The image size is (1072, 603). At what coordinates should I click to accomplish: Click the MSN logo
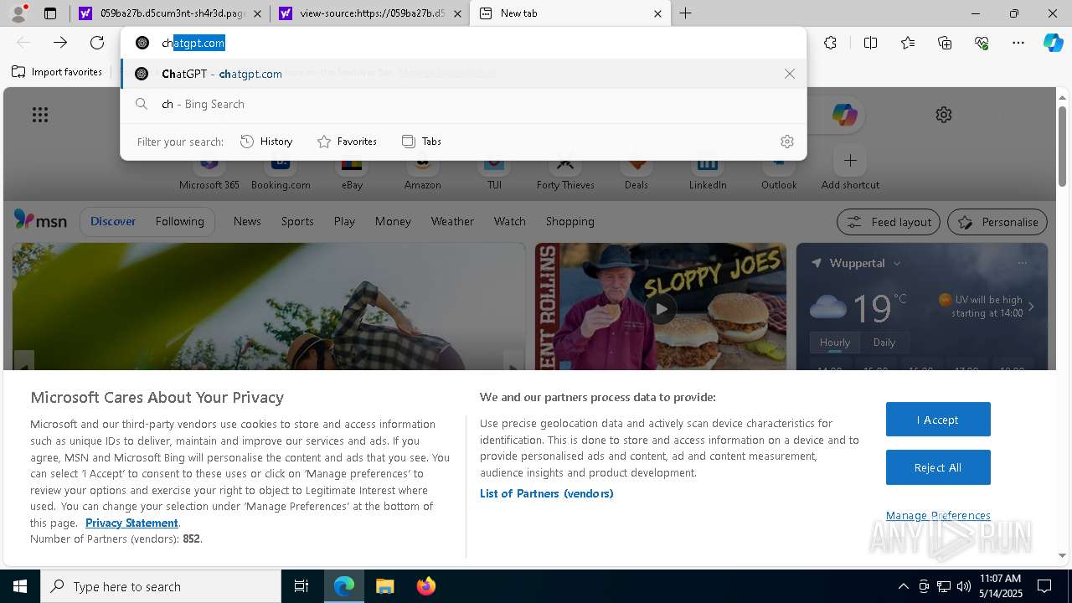click(40, 220)
